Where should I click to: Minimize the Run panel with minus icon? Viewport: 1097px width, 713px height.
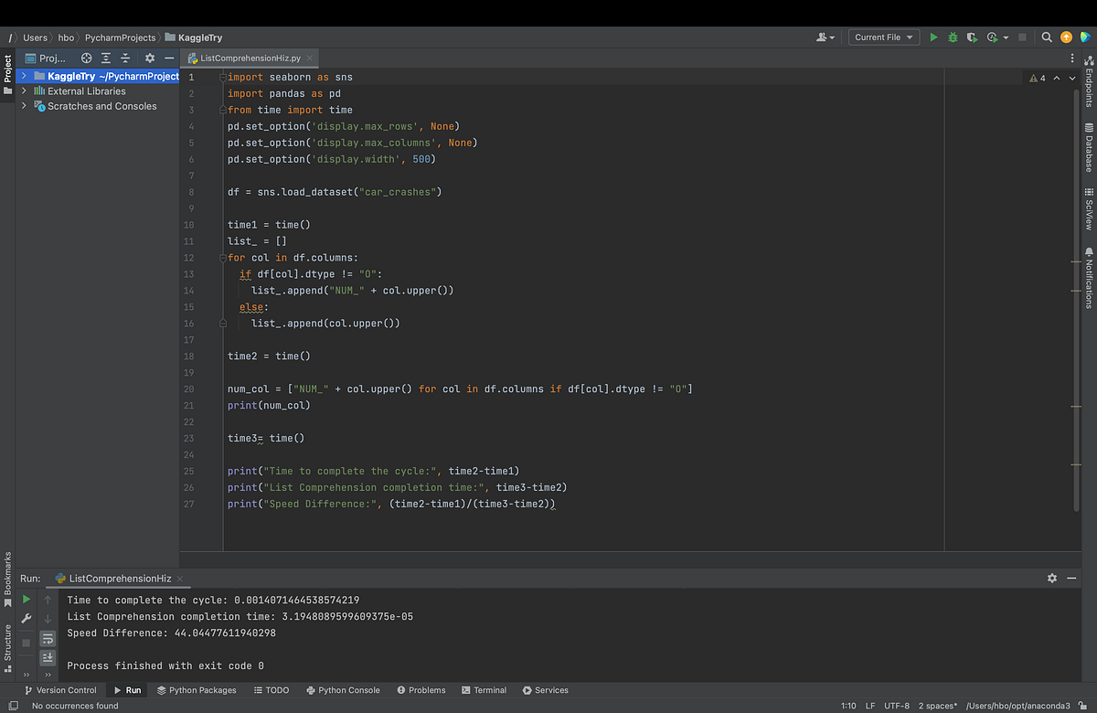pyautogui.click(x=1071, y=579)
